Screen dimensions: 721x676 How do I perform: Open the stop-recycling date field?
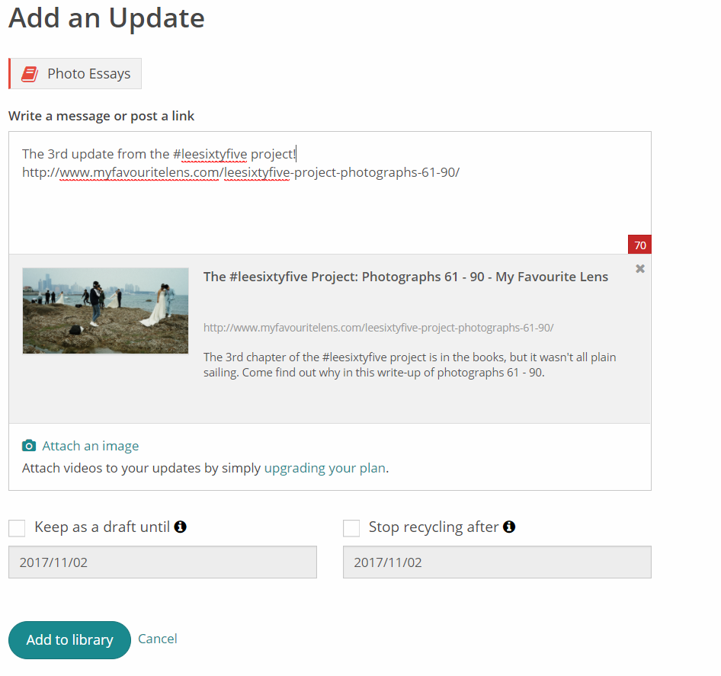497,562
